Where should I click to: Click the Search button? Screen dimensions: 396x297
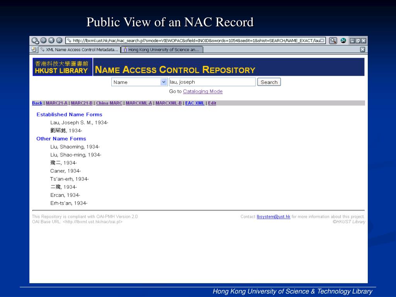[269, 82]
